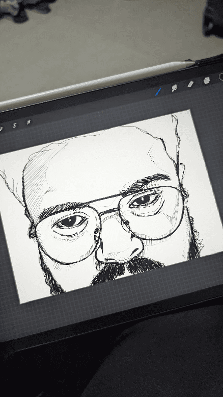Tap the portrait sketch canvas
The width and height of the screenshot is (223, 397).
click(111, 206)
